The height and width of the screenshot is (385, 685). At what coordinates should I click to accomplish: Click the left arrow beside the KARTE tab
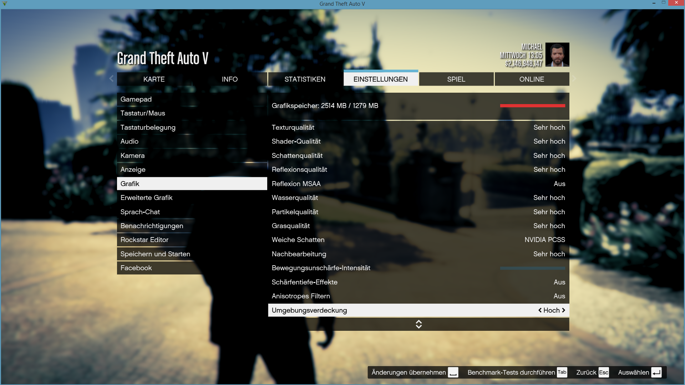111,79
